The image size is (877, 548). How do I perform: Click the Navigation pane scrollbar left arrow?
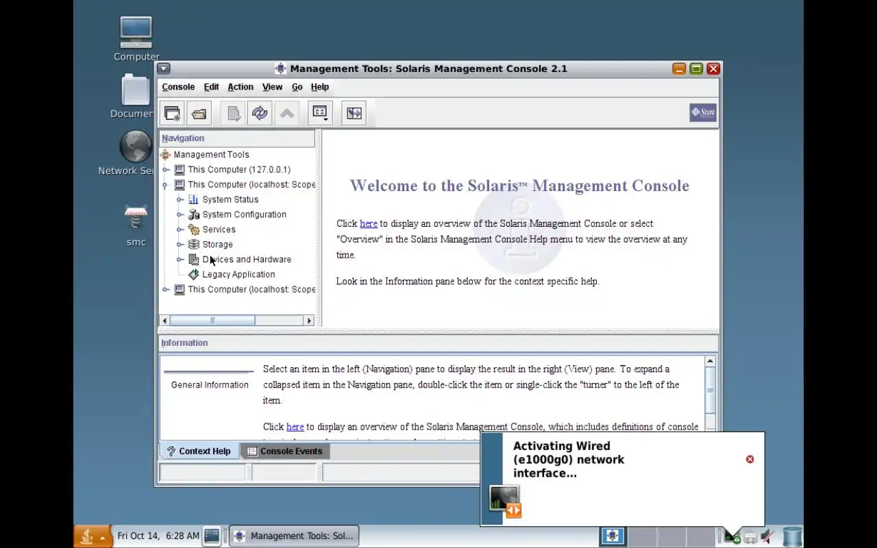(x=164, y=321)
